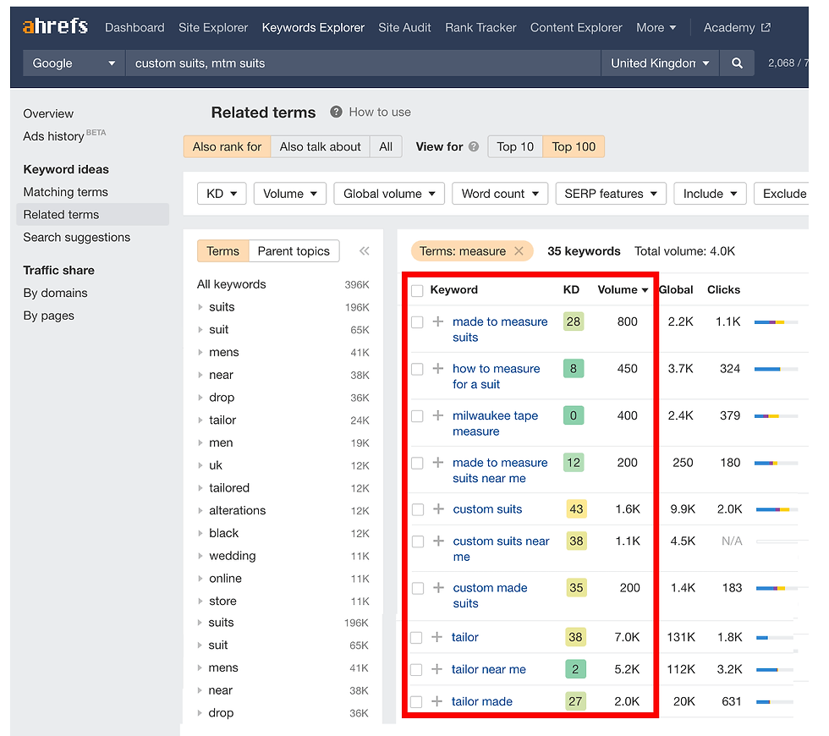Open the Volume filter dropdown
The height and width of the screenshot is (736, 829).
point(289,194)
